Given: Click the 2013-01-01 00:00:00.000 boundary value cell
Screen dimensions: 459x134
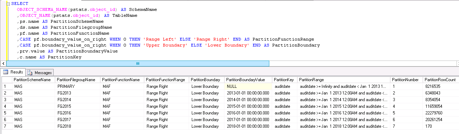Looking at the screenshot, I should point(248,93).
